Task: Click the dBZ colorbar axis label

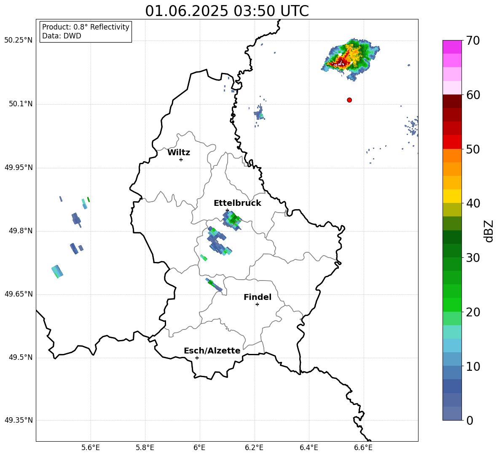Action: point(489,231)
